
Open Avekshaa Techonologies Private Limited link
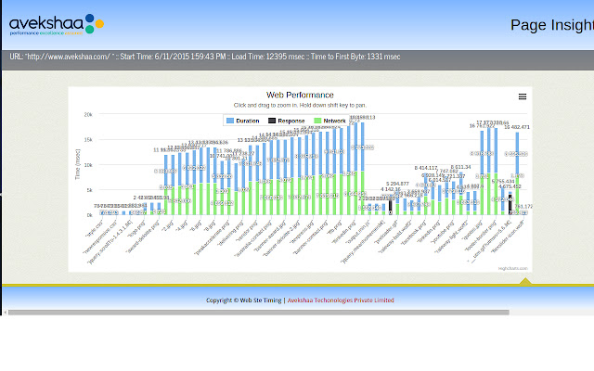point(341,301)
